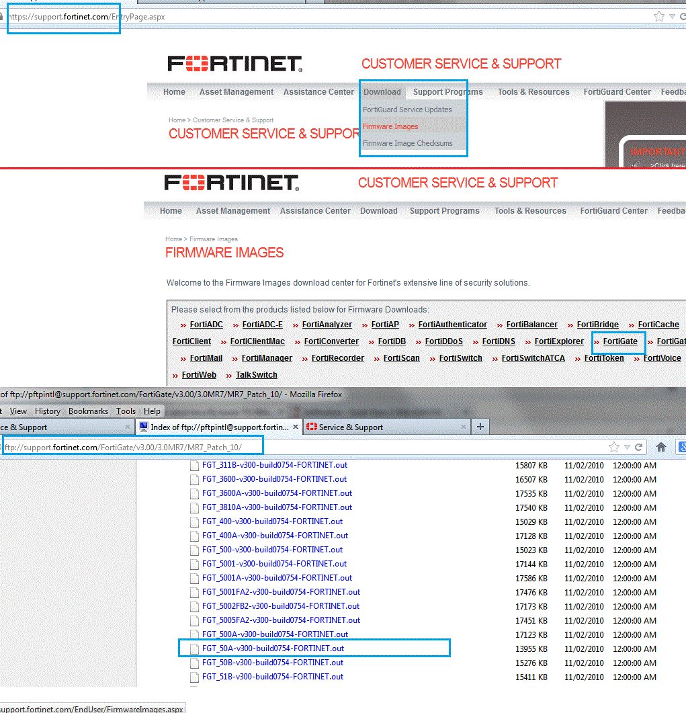The height and width of the screenshot is (713, 686).
Task: Open Tools & Resources in lower navigation bar
Action: (x=530, y=211)
